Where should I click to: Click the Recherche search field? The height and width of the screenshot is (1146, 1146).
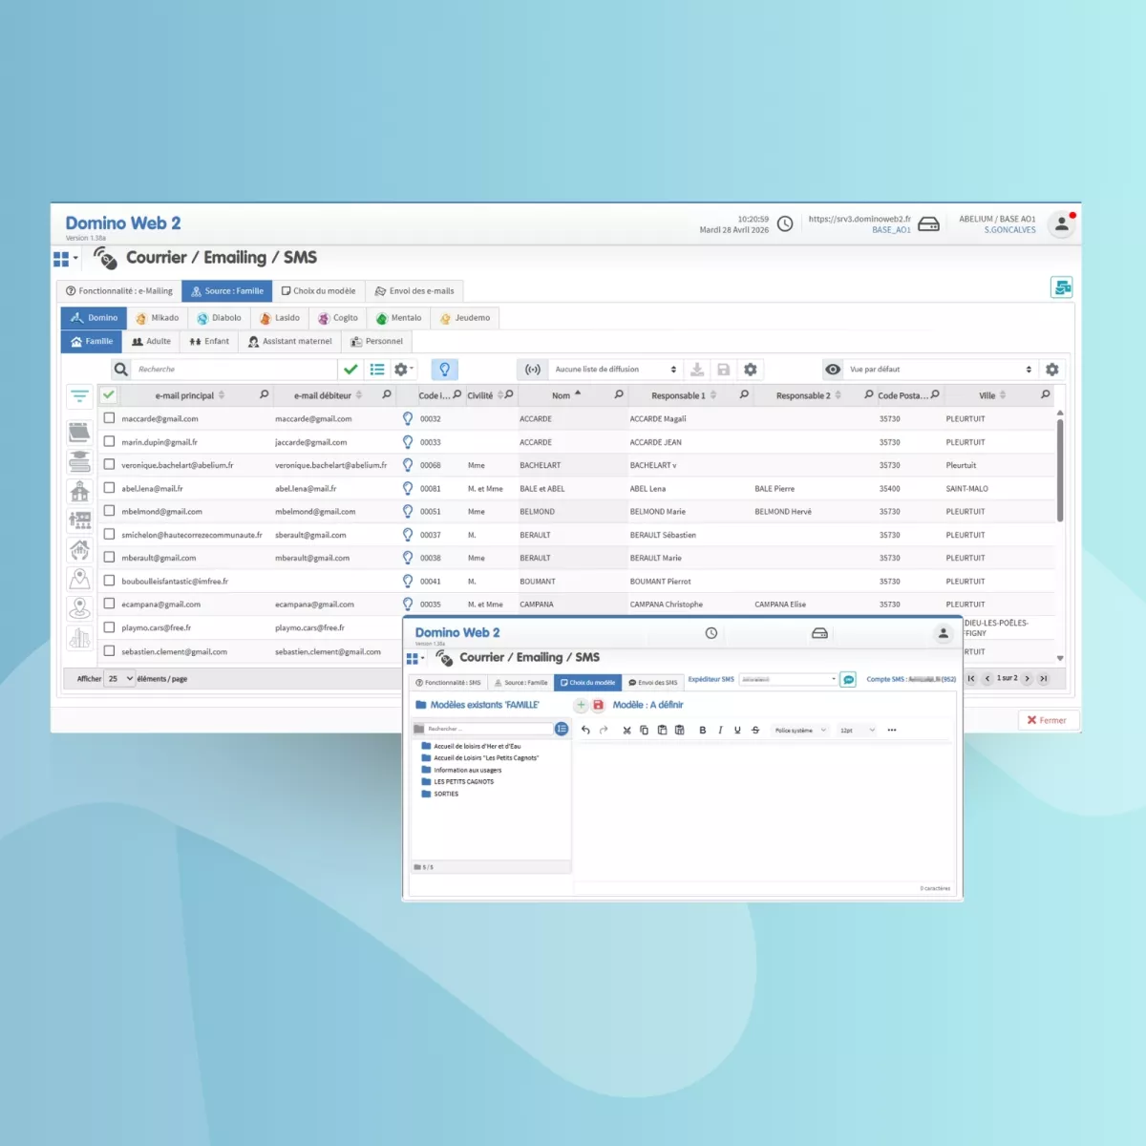pos(234,370)
